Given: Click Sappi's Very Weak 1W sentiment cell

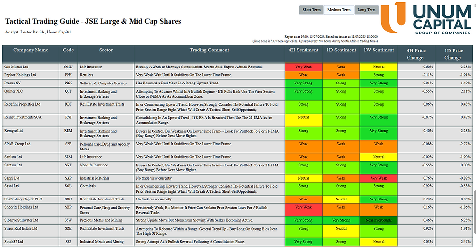Looking at the screenshot, I should point(378,178).
